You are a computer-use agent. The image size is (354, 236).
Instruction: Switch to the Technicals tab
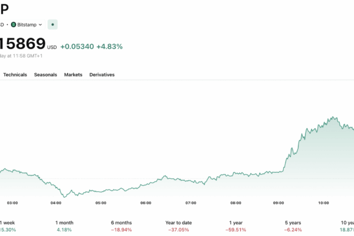(15, 75)
